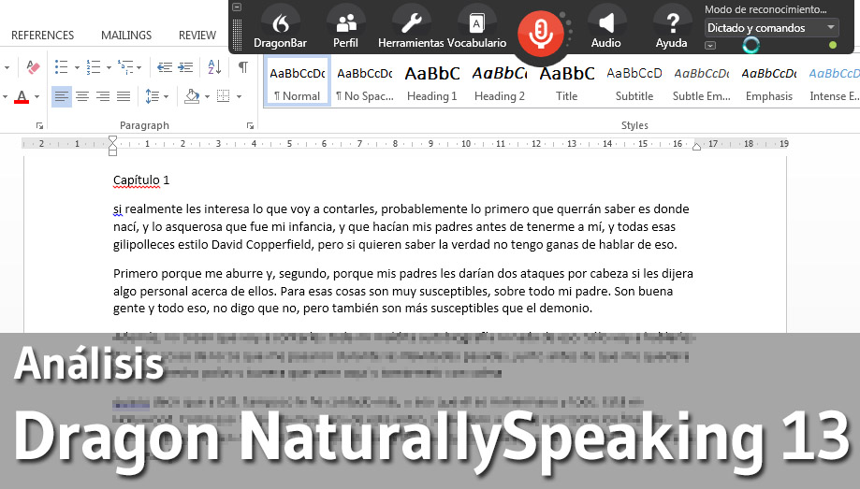Expand the DragonBar extras arrow below mode label
The width and height of the screenshot is (860, 489).
coord(710,46)
